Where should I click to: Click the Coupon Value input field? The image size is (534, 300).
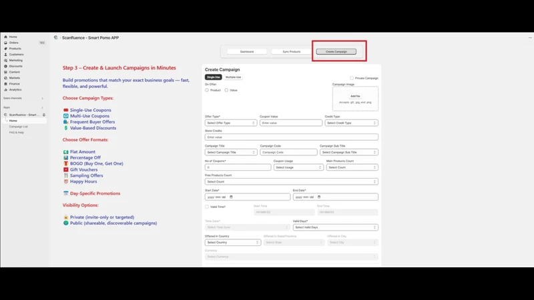pyautogui.click(x=291, y=123)
